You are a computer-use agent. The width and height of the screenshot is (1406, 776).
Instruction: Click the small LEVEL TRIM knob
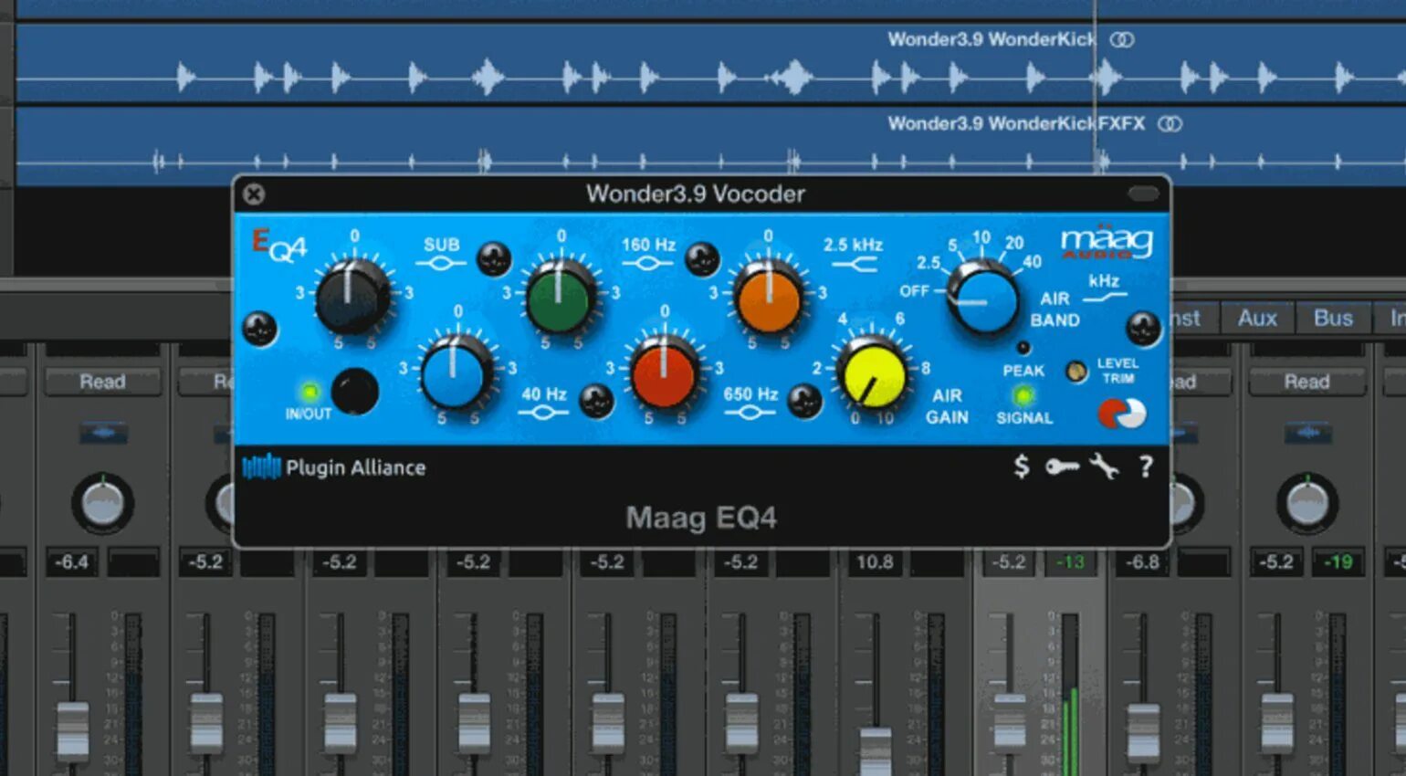[x=1076, y=372]
